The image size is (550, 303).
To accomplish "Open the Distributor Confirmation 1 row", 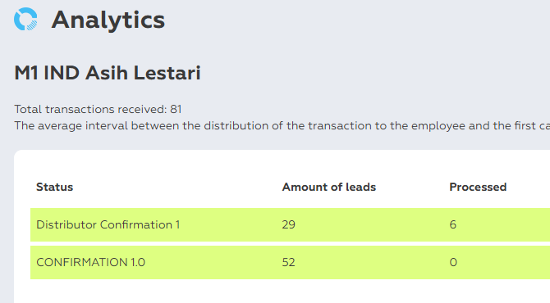I will tap(290, 224).
